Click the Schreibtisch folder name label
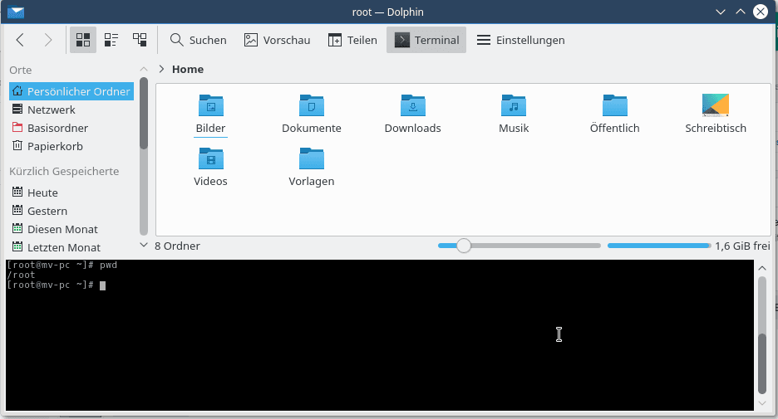 716,129
